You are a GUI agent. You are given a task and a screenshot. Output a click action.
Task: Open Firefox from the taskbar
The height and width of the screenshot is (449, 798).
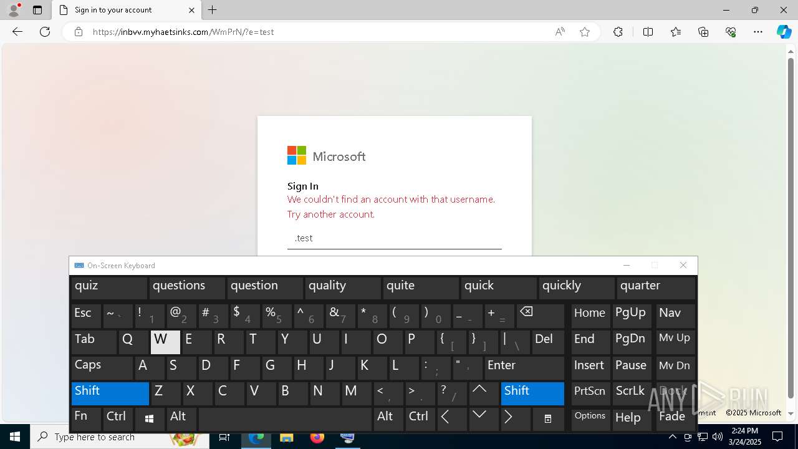pyautogui.click(x=317, y=437)
